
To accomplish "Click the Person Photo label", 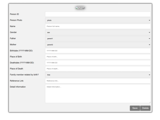I will coord(16,20).
